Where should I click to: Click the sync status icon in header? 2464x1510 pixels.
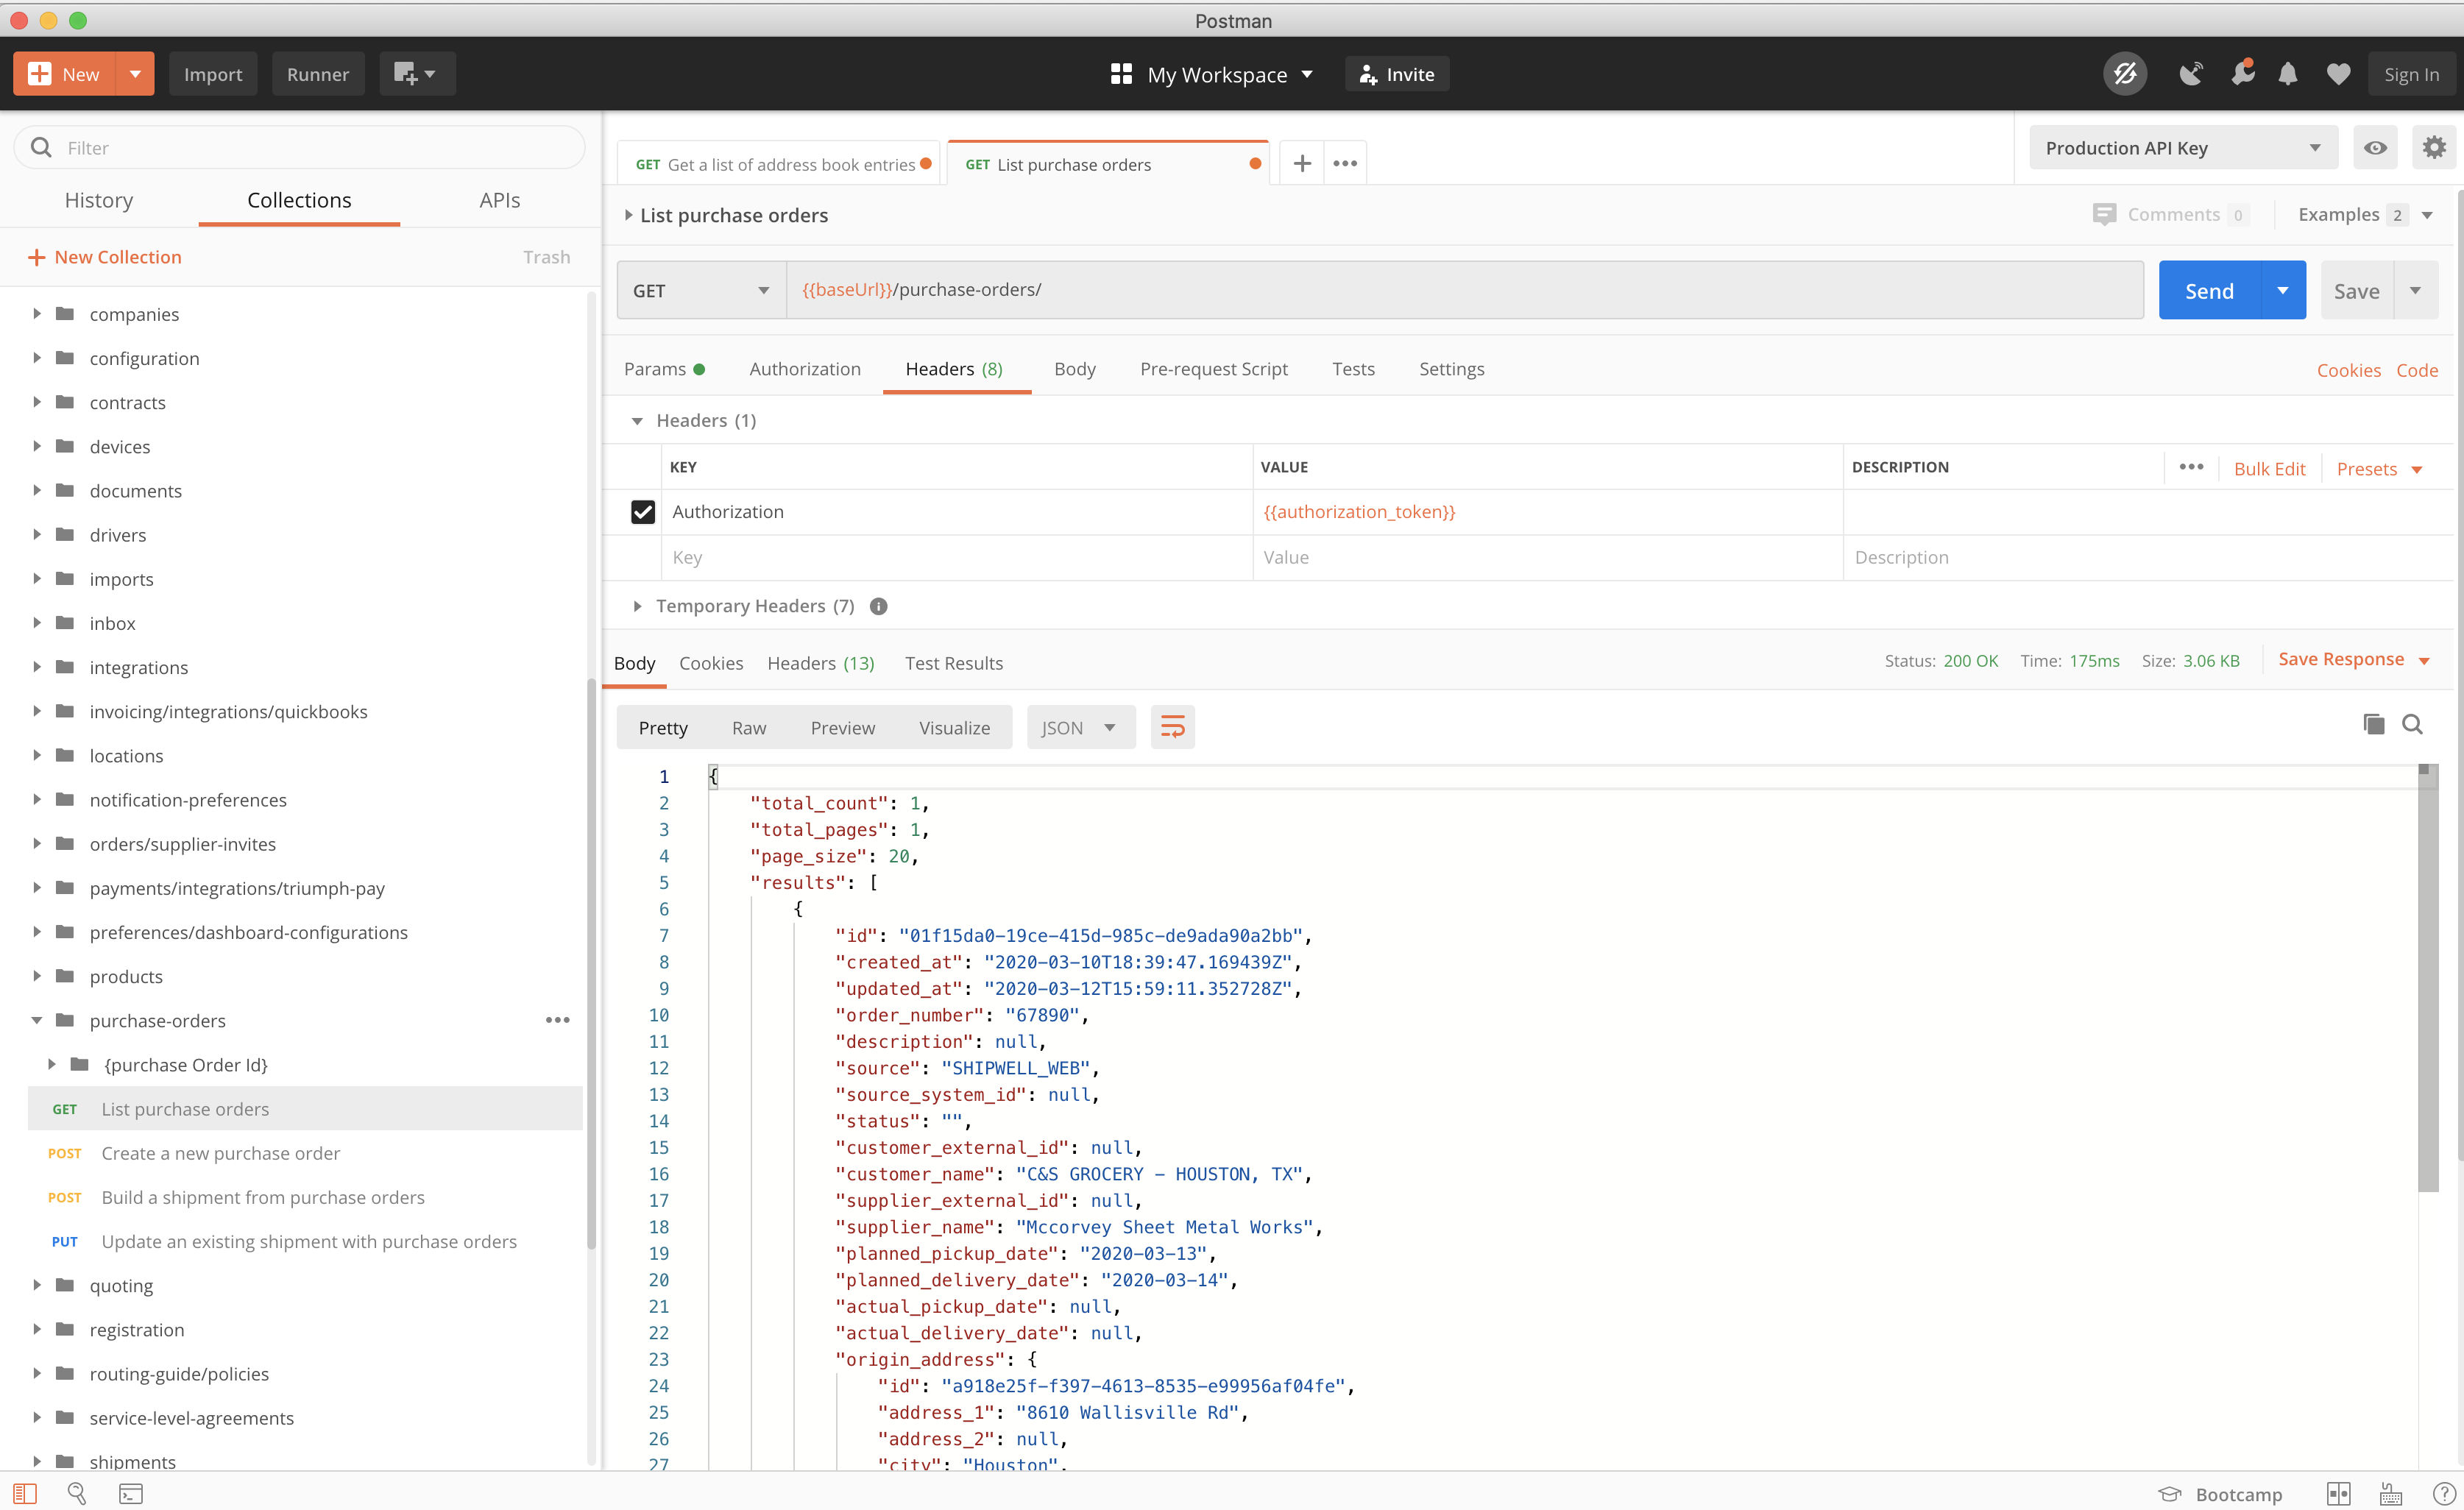coord(2125,74)
